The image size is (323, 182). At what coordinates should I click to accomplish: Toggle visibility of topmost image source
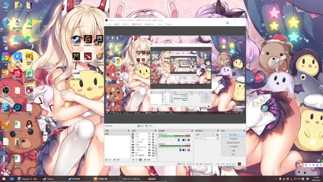(x=149, y=134)
